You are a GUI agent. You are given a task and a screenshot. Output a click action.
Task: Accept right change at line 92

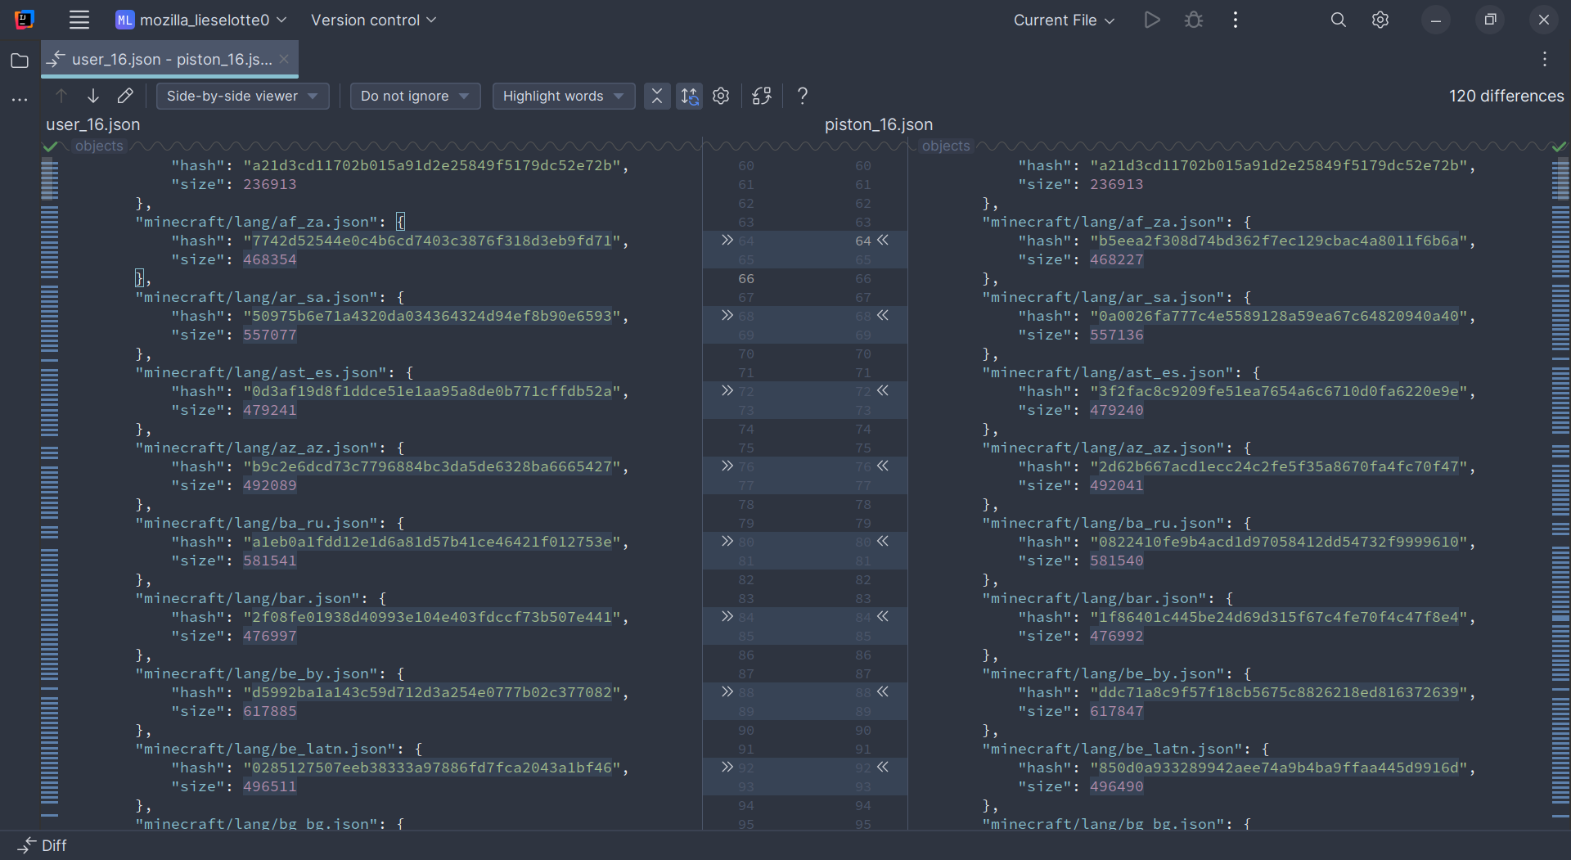coord(883,768)
